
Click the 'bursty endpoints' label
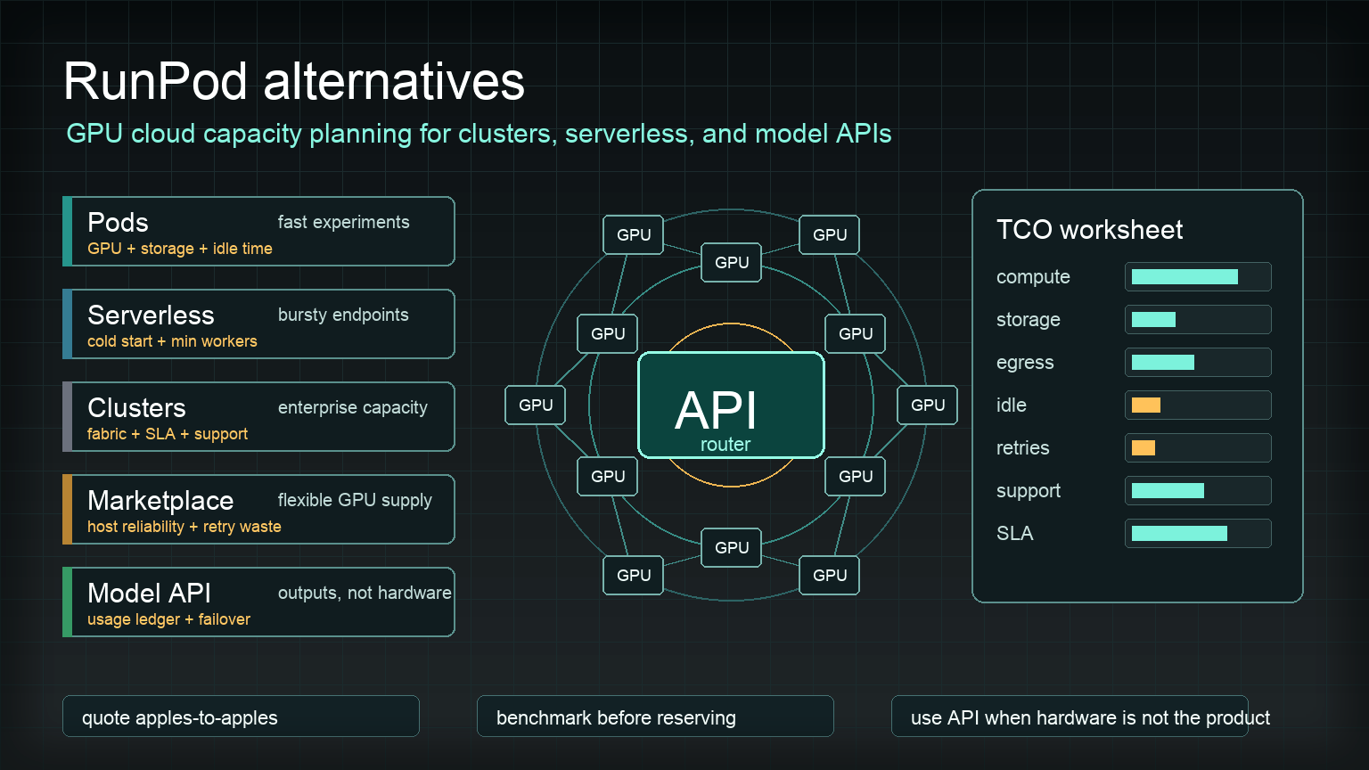pyautogui.click(x=343, y=315)
